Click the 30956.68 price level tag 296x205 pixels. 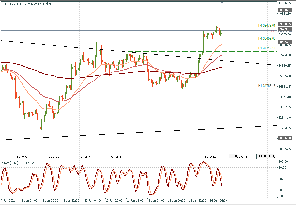tap(285, 138)
